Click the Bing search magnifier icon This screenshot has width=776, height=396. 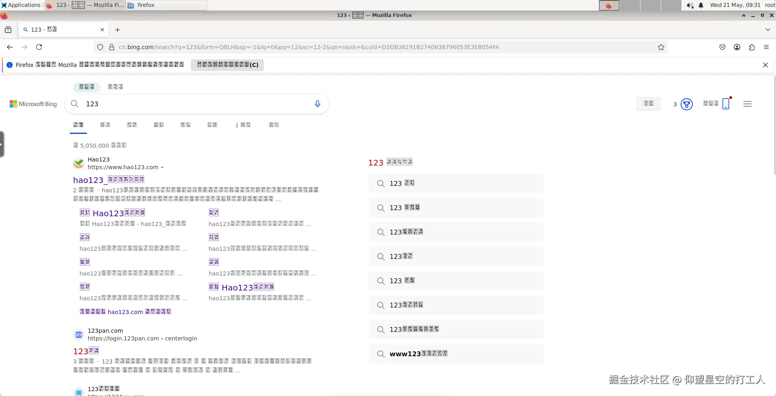pyautogui.click(x=75, y=104)
